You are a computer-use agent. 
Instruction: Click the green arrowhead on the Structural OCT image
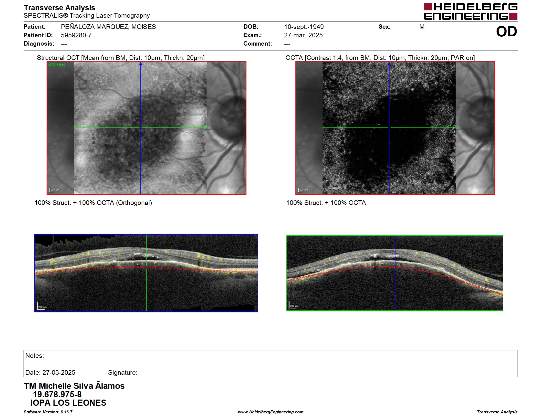coord(205,128)
